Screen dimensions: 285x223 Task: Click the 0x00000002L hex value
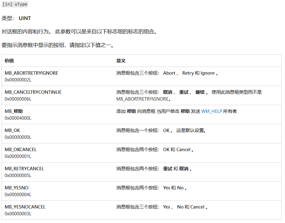point(18,80)
